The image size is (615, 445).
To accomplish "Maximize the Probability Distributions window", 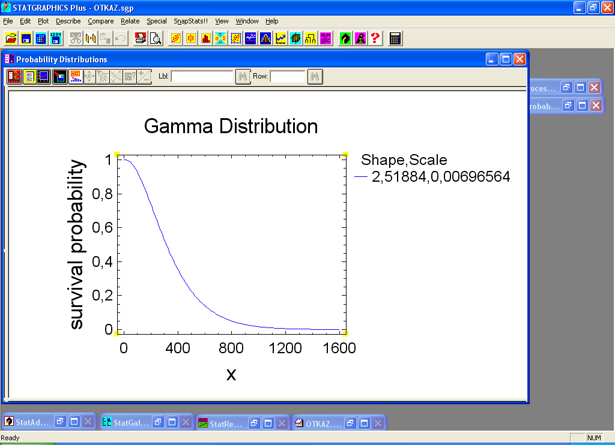I will point(506,59).
